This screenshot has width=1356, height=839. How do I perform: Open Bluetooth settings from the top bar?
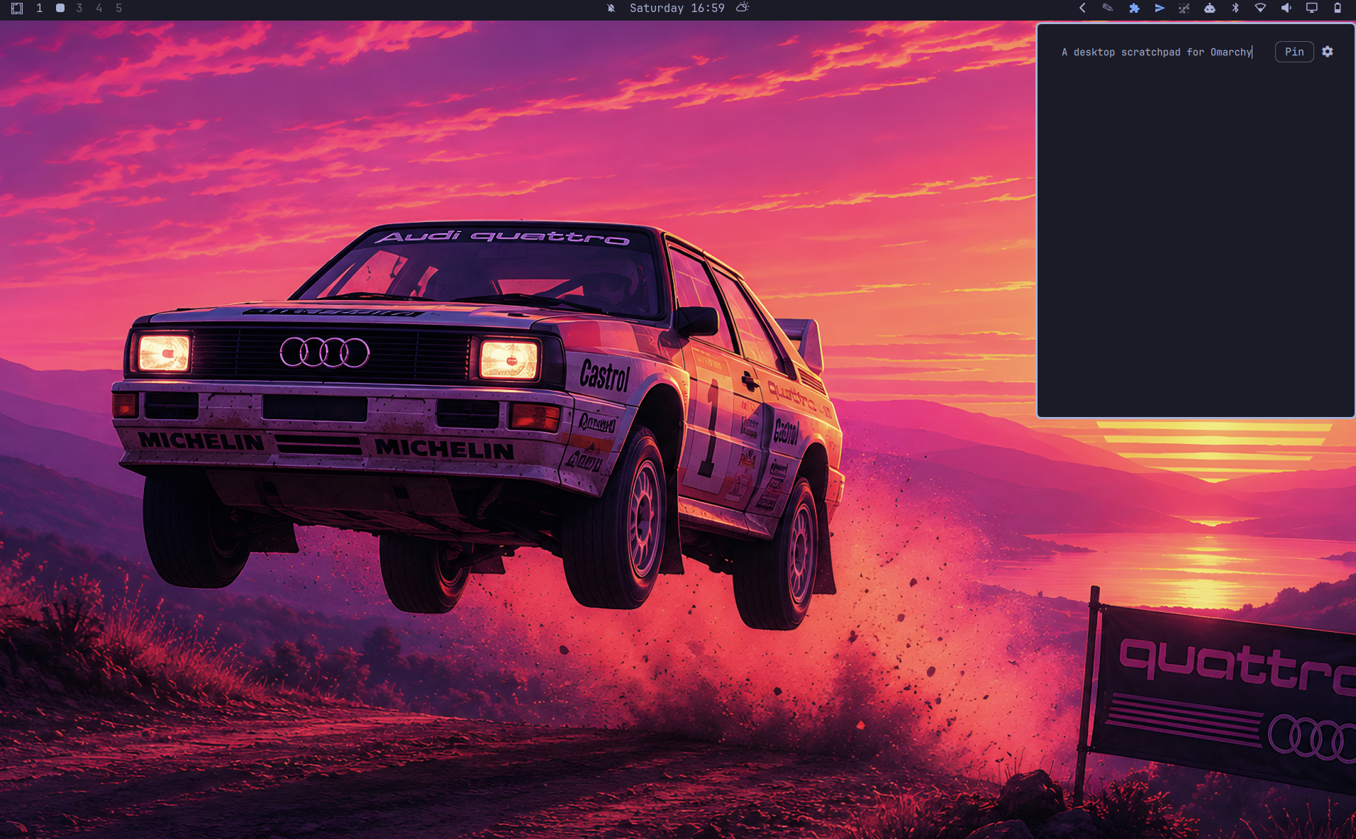[x=1235, y=9]
